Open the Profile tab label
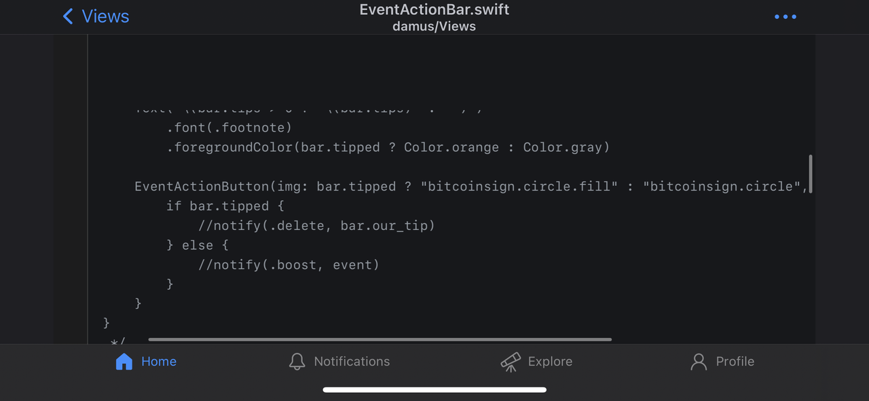This screenshot has height=401, width=869. tap(735, 362)
